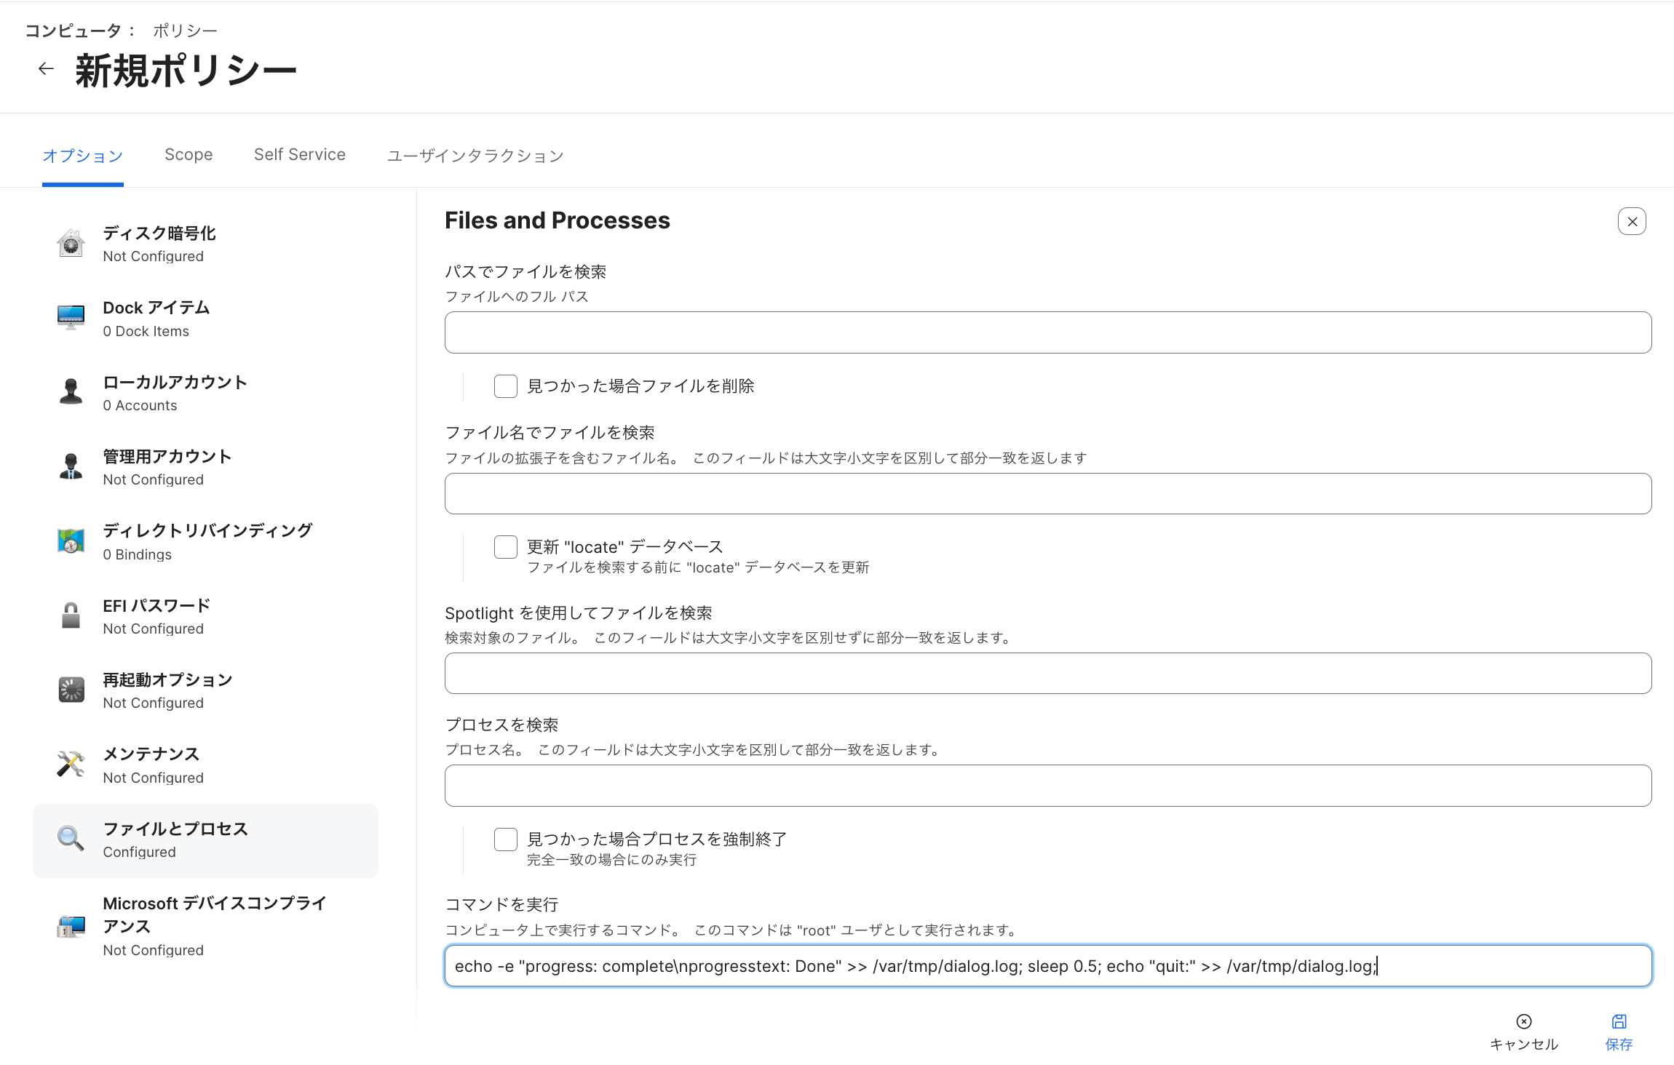Open the Microsoft デバイスコンプライアンス icon
This screenshot has height=1065, width=1674.
(x=71, y=925)
